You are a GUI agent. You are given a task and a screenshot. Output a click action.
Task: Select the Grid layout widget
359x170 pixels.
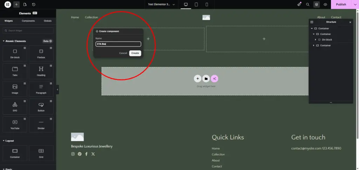pos(41,153)
